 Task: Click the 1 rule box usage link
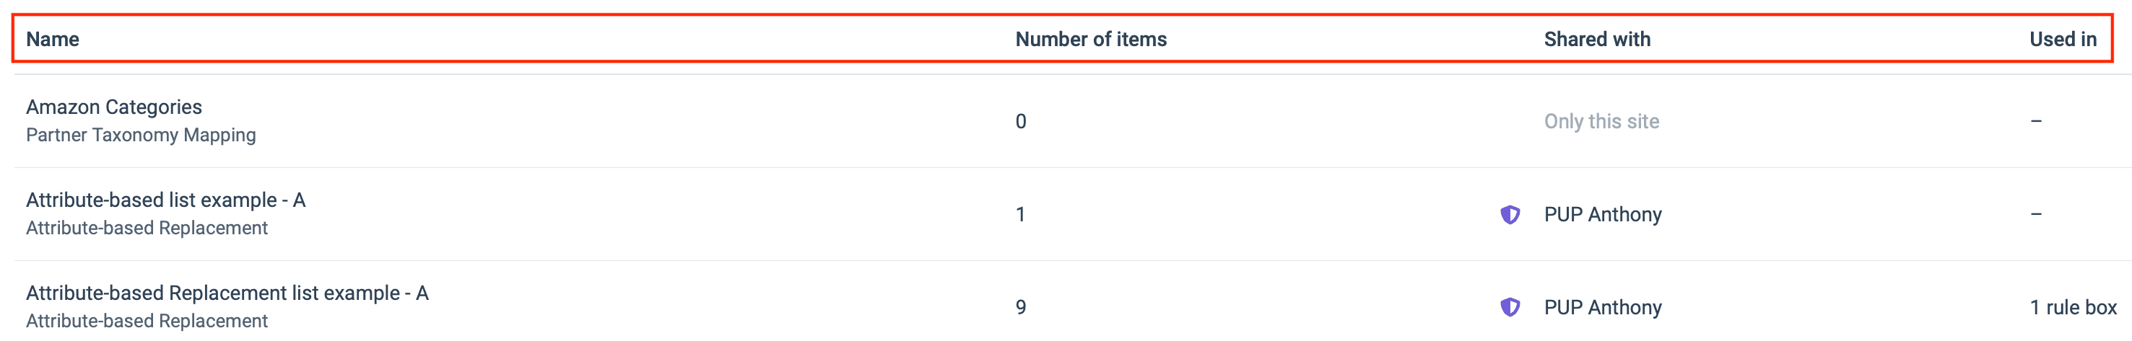pos(2072,307)
